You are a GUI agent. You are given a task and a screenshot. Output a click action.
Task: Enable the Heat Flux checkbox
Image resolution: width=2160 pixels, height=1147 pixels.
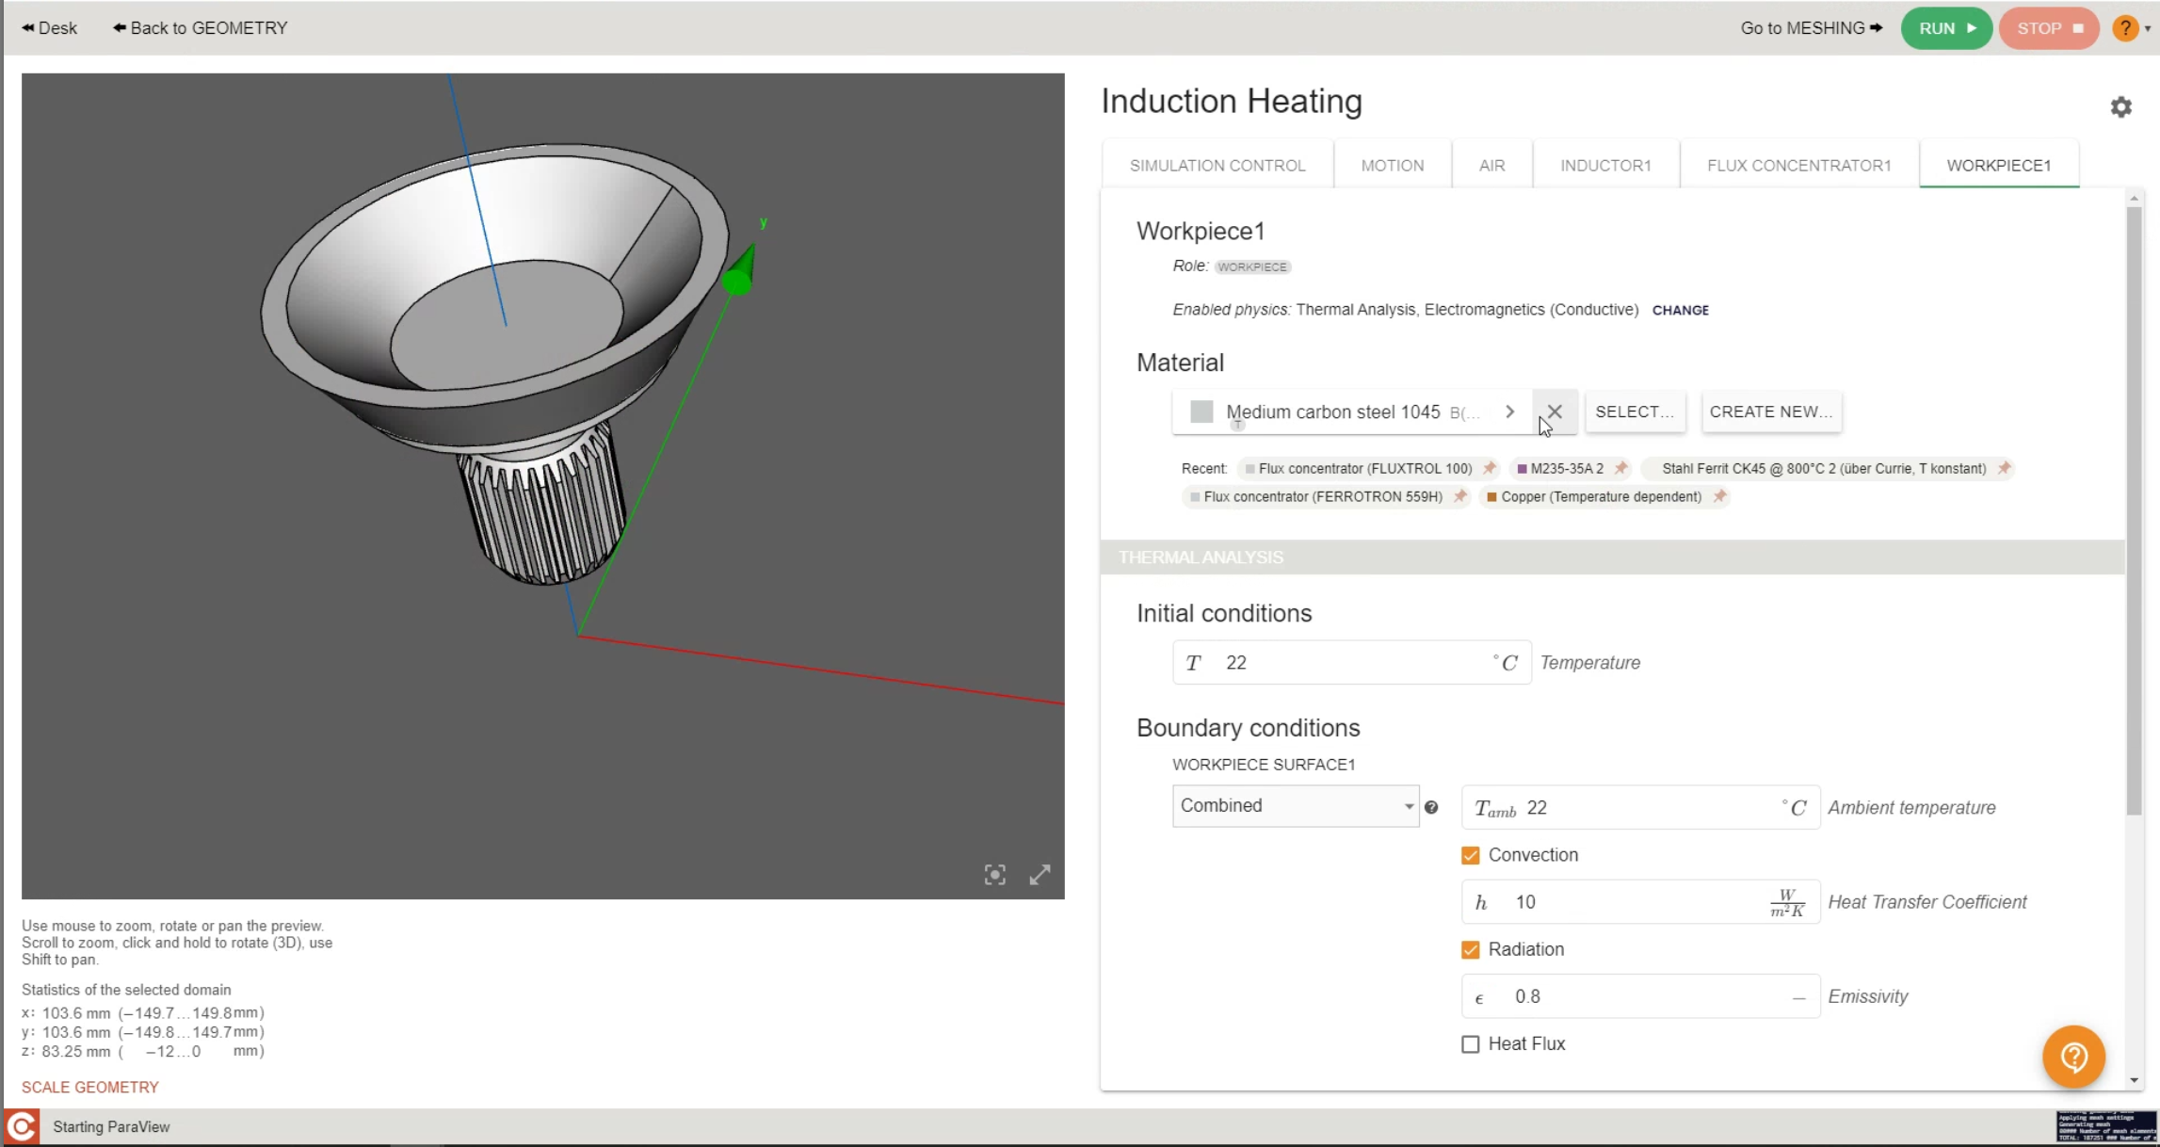[1470, 1043]
